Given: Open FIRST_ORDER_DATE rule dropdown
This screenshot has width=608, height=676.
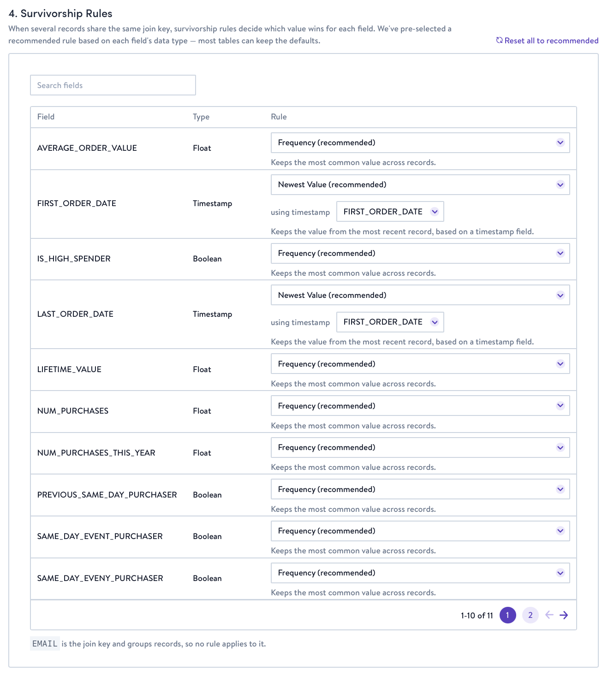Looking at the screenshot, I should [420, 184].
